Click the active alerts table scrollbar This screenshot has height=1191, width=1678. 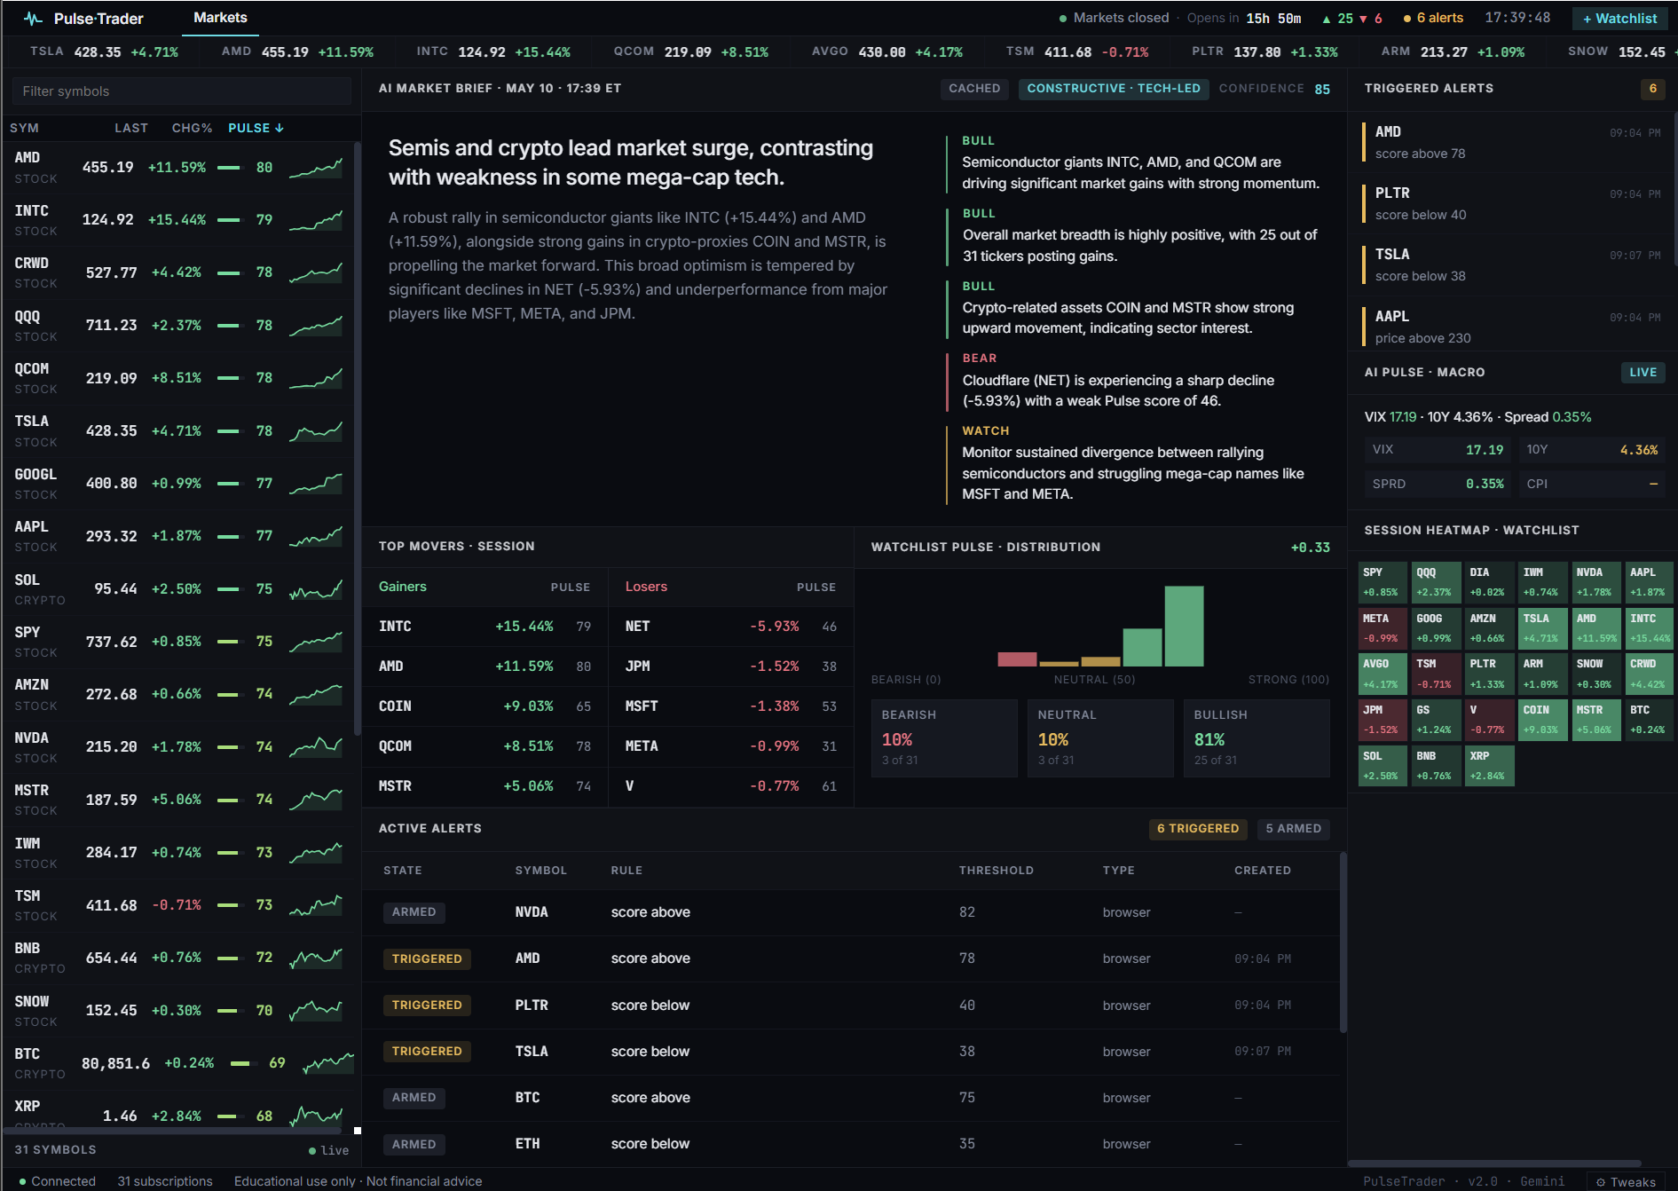click(1343, 943)
